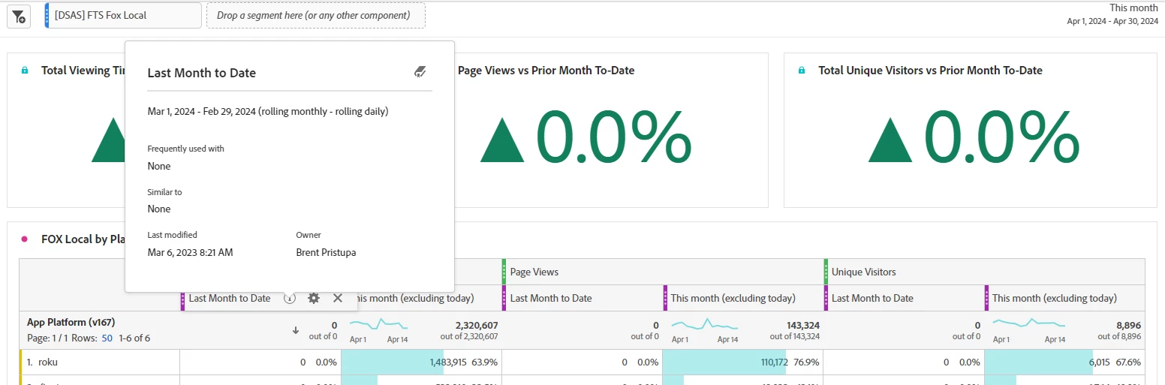Click owner name Brent Pristupa
The width and height of the screenshot is (1165, 385).
click(x=326, y=252)
